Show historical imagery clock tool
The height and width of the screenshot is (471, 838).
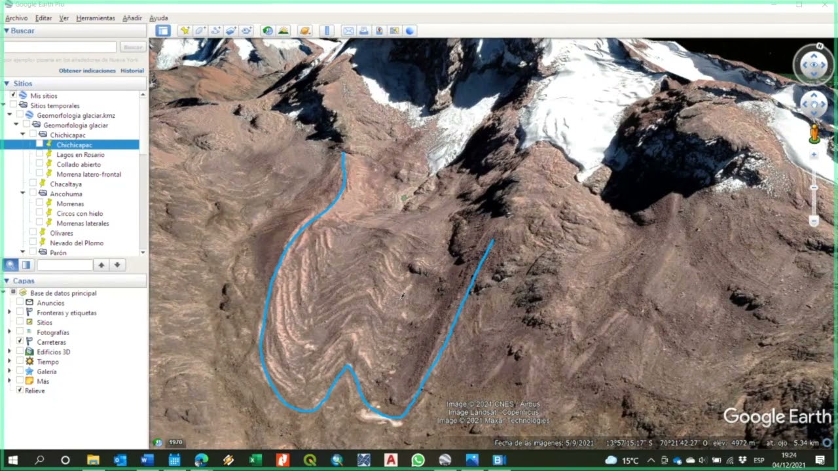268,31
